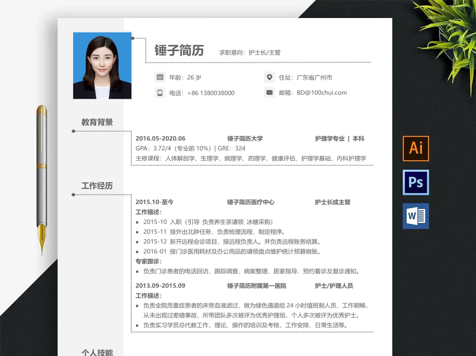Screen dimensions: 476x356
Task: Click the 锤子简历大学 school name
Action: (245, 139)
